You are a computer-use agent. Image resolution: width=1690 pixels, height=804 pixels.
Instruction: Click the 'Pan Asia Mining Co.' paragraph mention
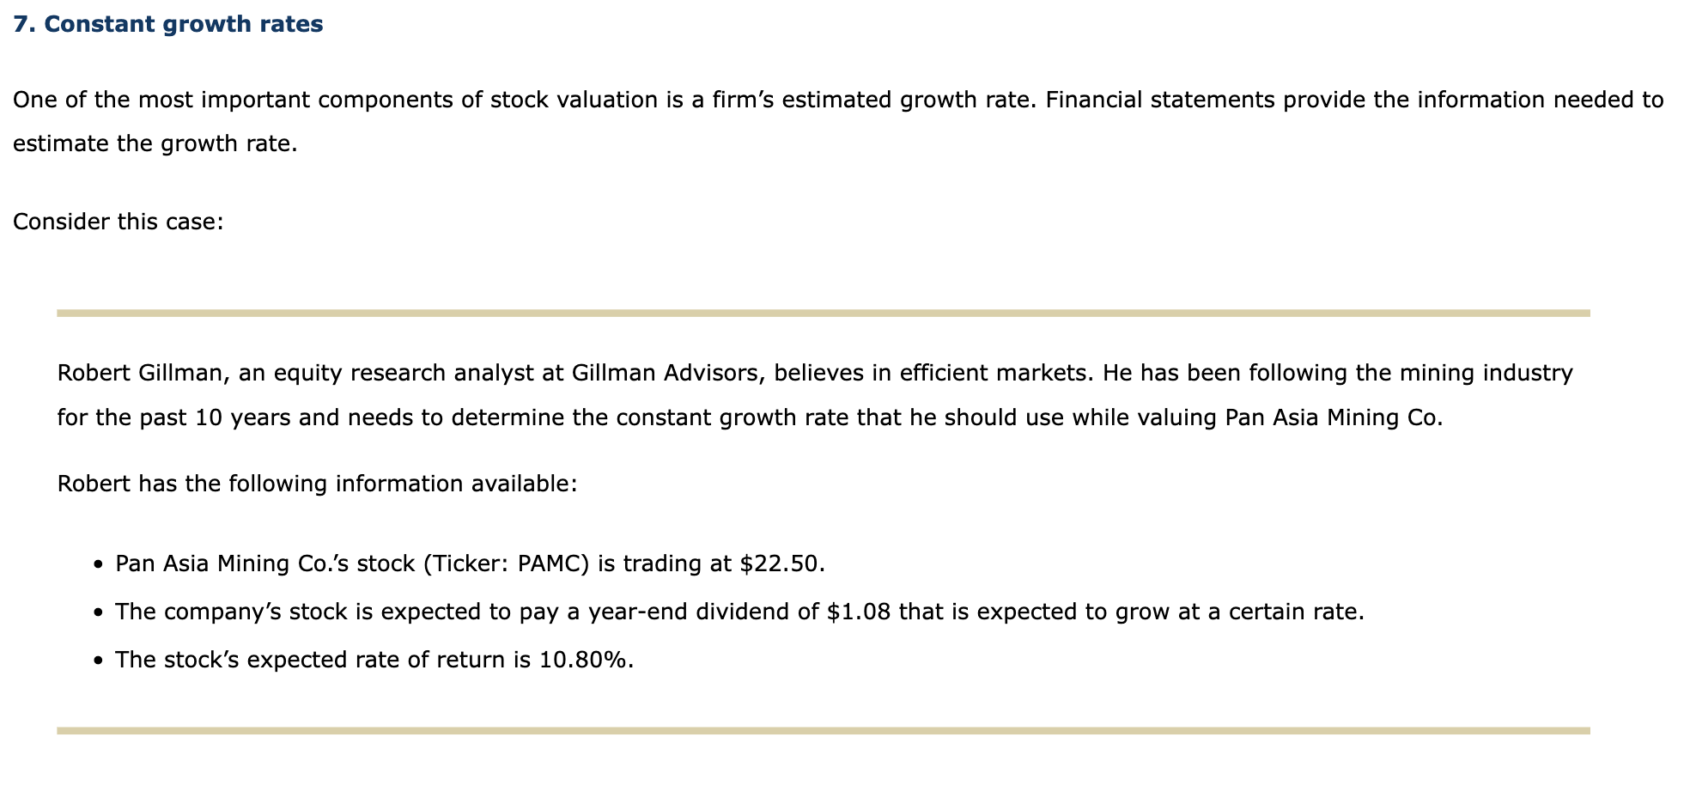tap(1334, 417)
